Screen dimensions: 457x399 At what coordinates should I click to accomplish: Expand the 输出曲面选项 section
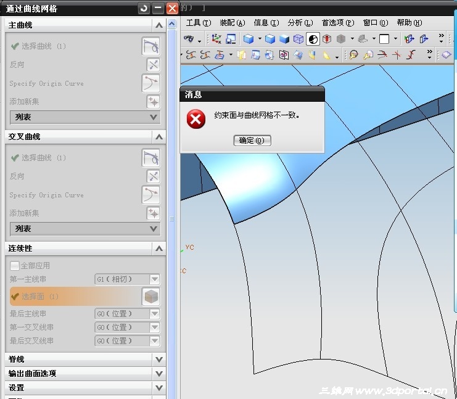(x=159, y=374)
